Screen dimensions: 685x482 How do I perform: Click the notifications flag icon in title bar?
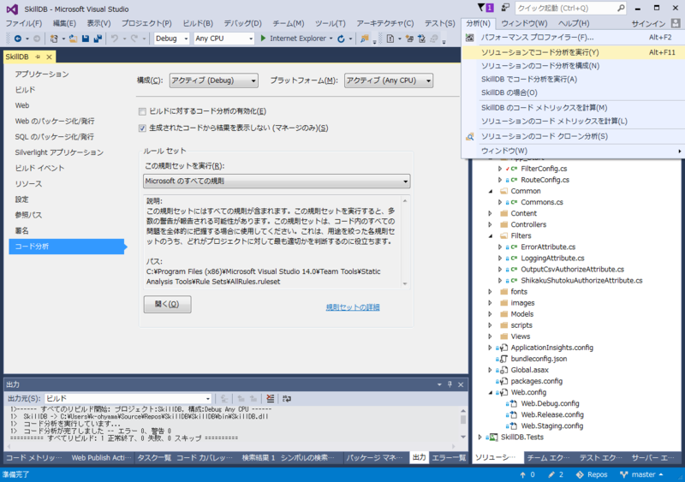tap(481, 8)
